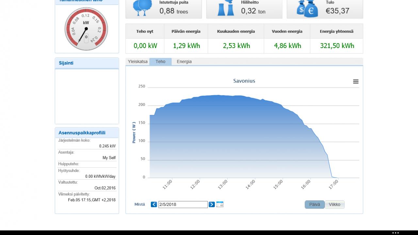The width and height of the screenshot is (418, 235).
Task: Click the commissioned date Oct.02,2016
Action: point(105,188)
